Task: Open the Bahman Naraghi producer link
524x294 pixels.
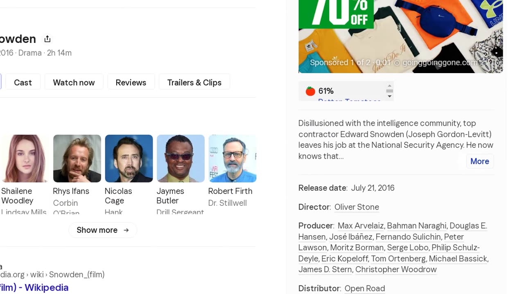Action: 417,226
